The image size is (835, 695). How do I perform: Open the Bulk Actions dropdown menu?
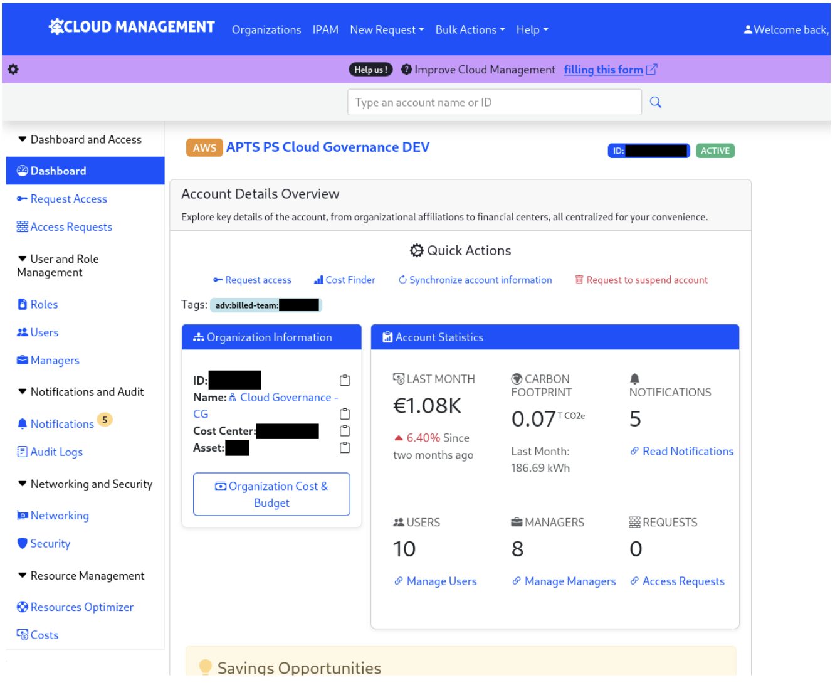(x=470, y=29)
